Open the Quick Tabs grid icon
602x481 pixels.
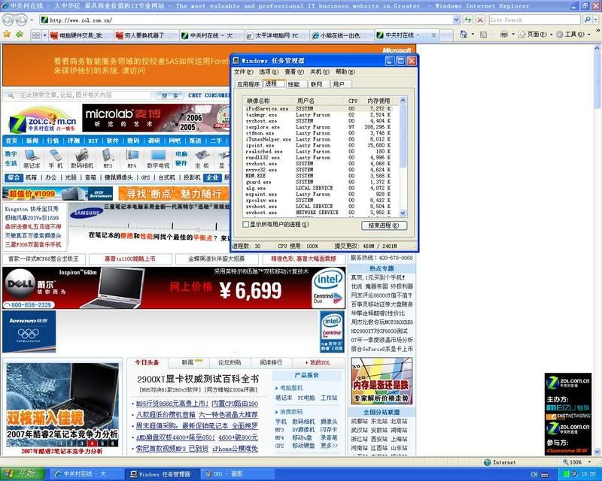[36, 35]
